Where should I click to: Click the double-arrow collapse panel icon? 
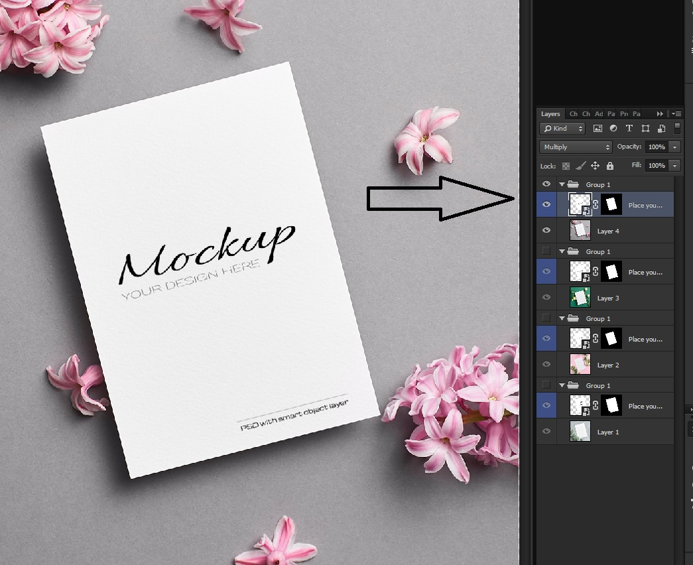[661, 113]
